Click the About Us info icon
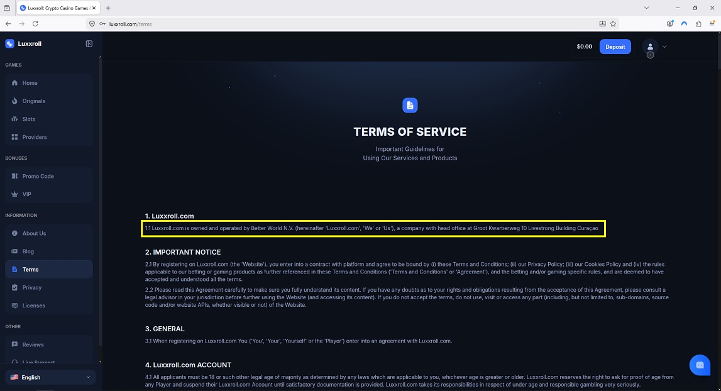This screenshot has height=391, width=721. coord(14,233)
